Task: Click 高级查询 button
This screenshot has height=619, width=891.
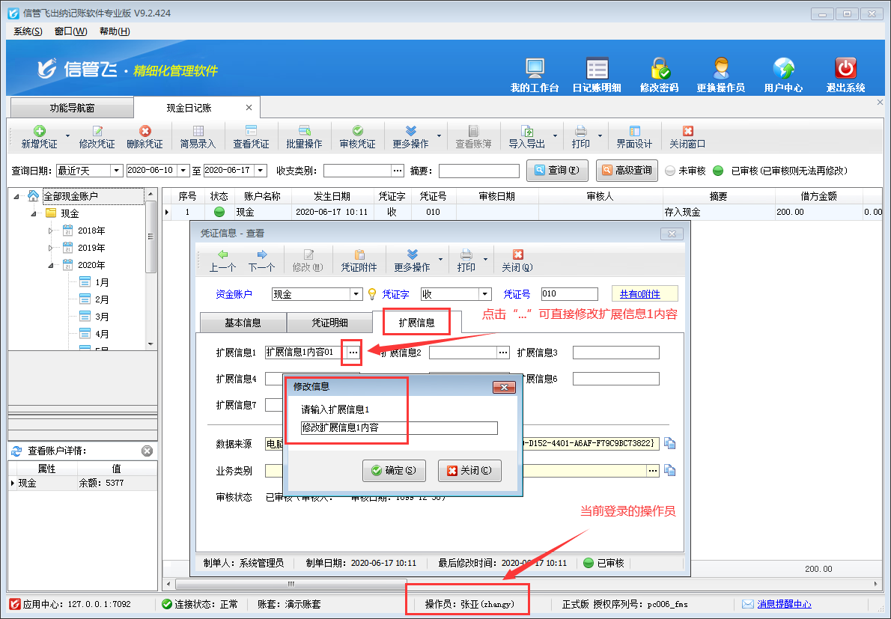Action: point(626,171)
